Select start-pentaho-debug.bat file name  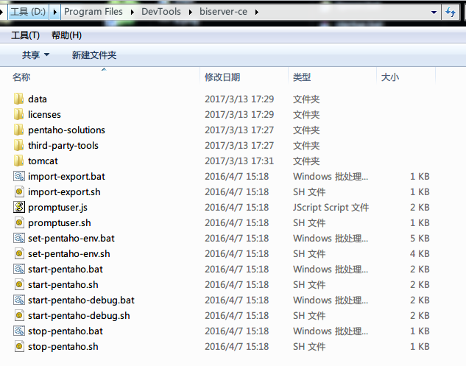point(81,300)
